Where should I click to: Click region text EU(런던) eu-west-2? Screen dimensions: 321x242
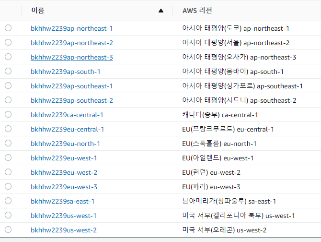pyautogui.click(x=211, y=172)
